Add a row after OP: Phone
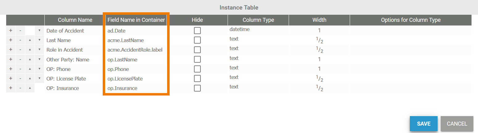This screenshot has width=478, height=133. 10,69
